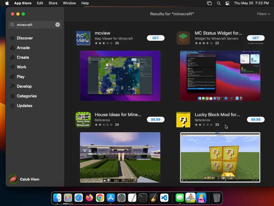Select the Create paintbrush icon
Viewport: 274px width, 206px height.
(12, 57)
